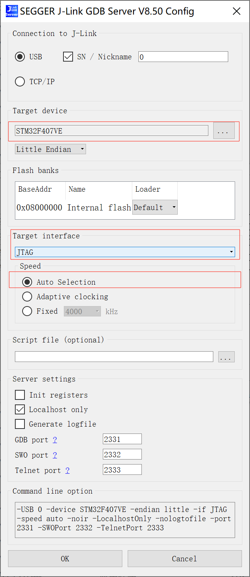Open the Target interface JTAG dropdown

point(125,252)
